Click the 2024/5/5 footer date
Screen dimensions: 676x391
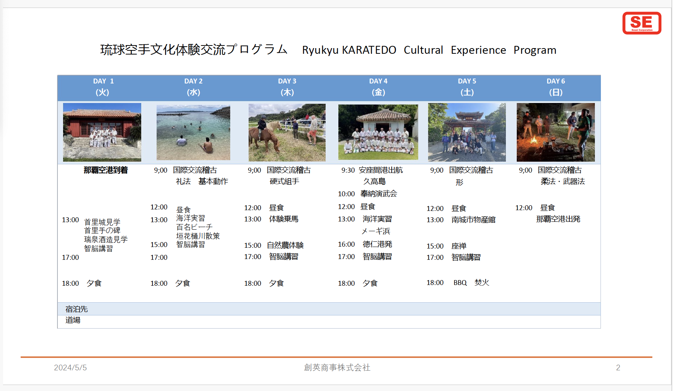point(70,368)
